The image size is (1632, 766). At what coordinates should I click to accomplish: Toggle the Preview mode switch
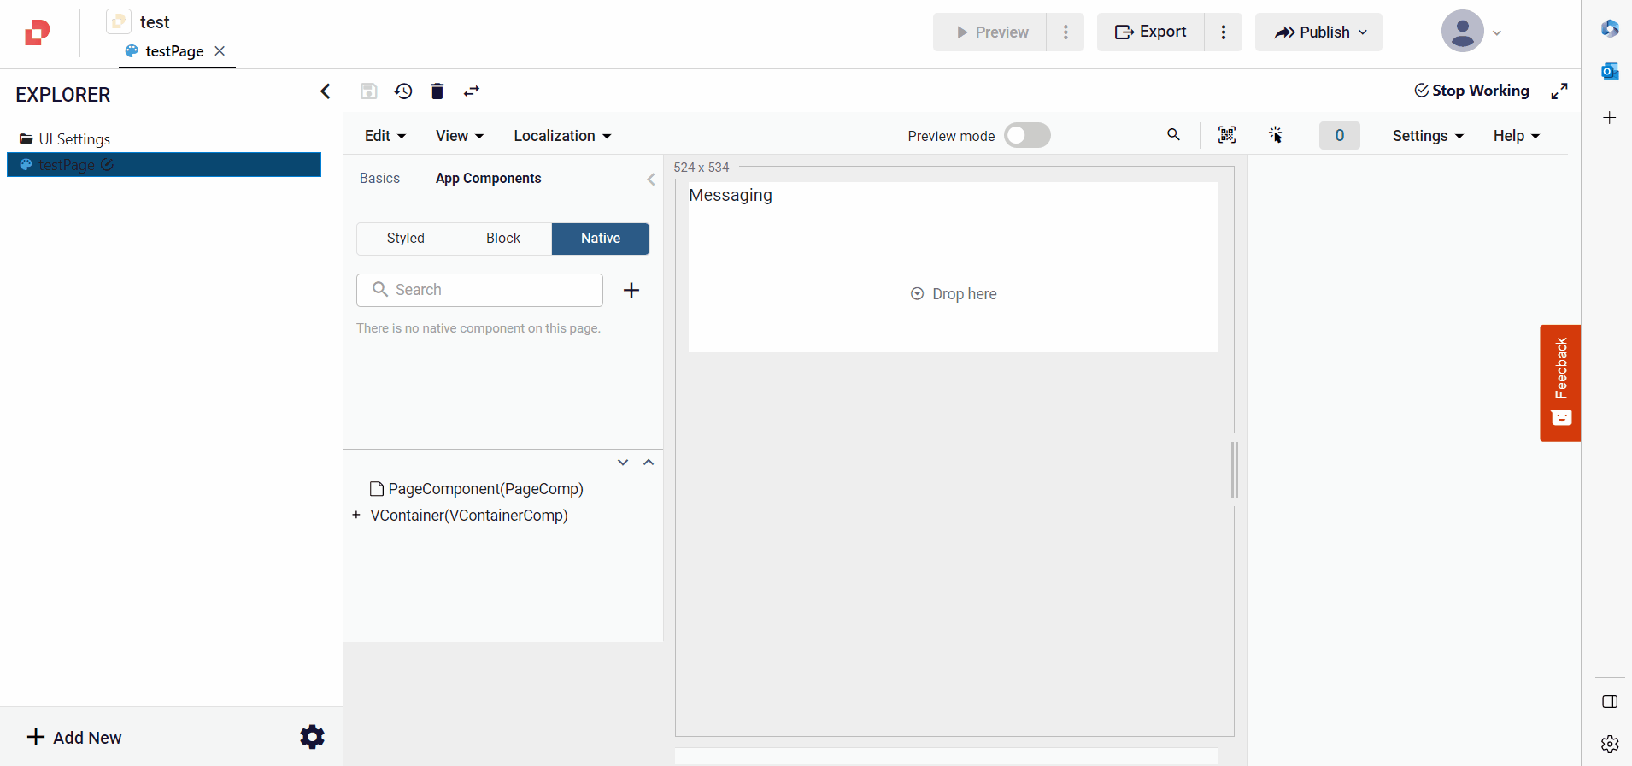point(1027,136)
